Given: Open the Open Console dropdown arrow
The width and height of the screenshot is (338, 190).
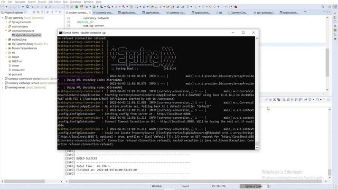Looking at the screenshot, I should 321,100.
